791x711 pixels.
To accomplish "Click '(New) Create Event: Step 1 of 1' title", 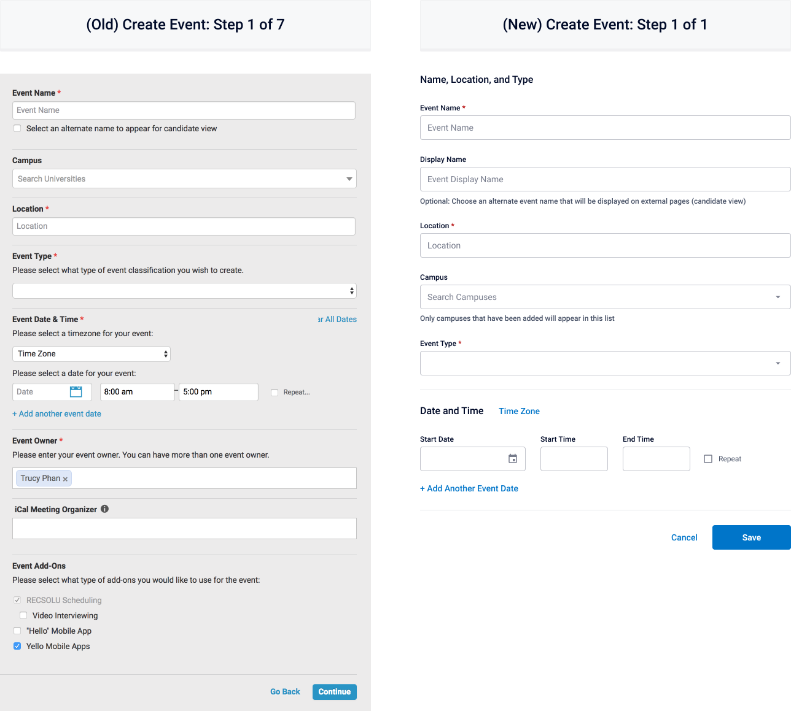I will point(605,25).
